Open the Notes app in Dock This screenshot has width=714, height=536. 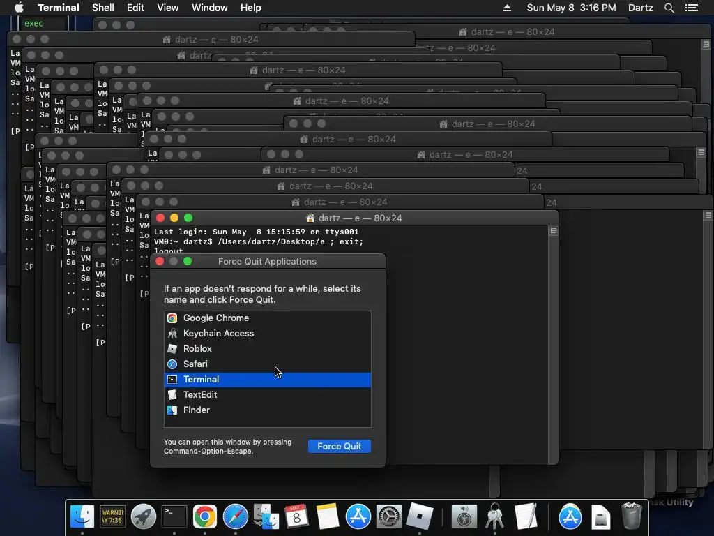[x=328, y=516]
